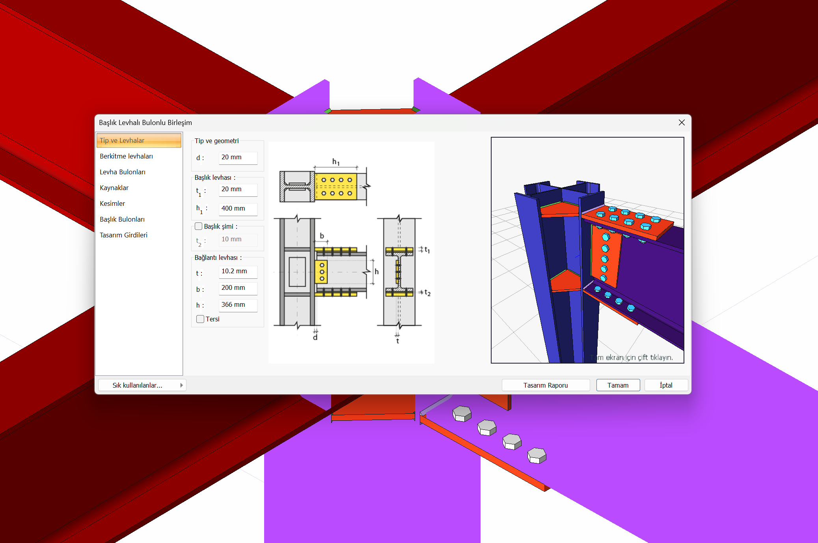The width and height of the screenshot is (818, 543).
Task: Edit the Bağlantı levhası t 10.2 mm field
Action: pos(238,271)
